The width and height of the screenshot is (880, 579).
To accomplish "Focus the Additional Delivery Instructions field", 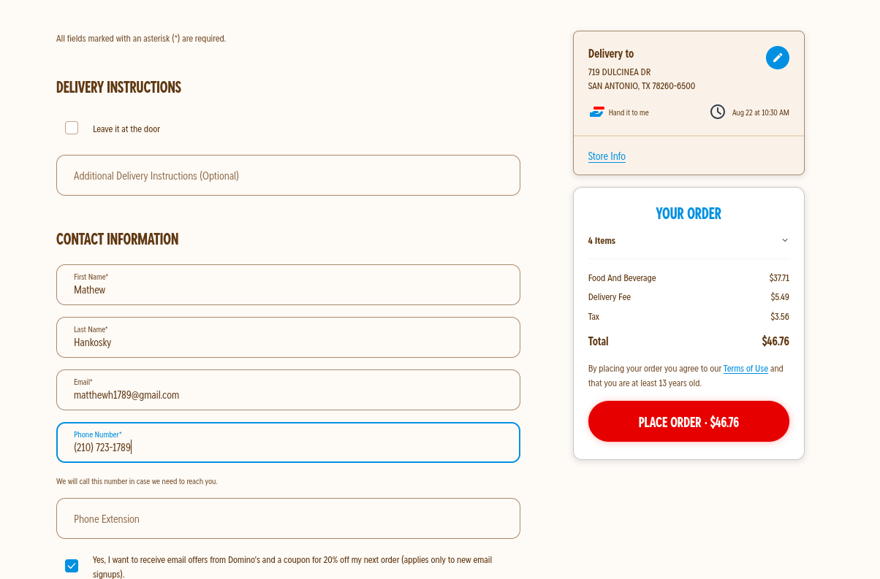I will (x=288, y=175).
